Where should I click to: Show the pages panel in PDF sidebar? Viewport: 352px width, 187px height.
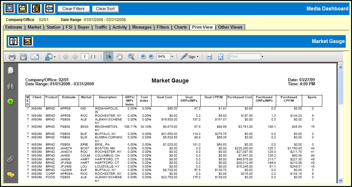[11, 70]
